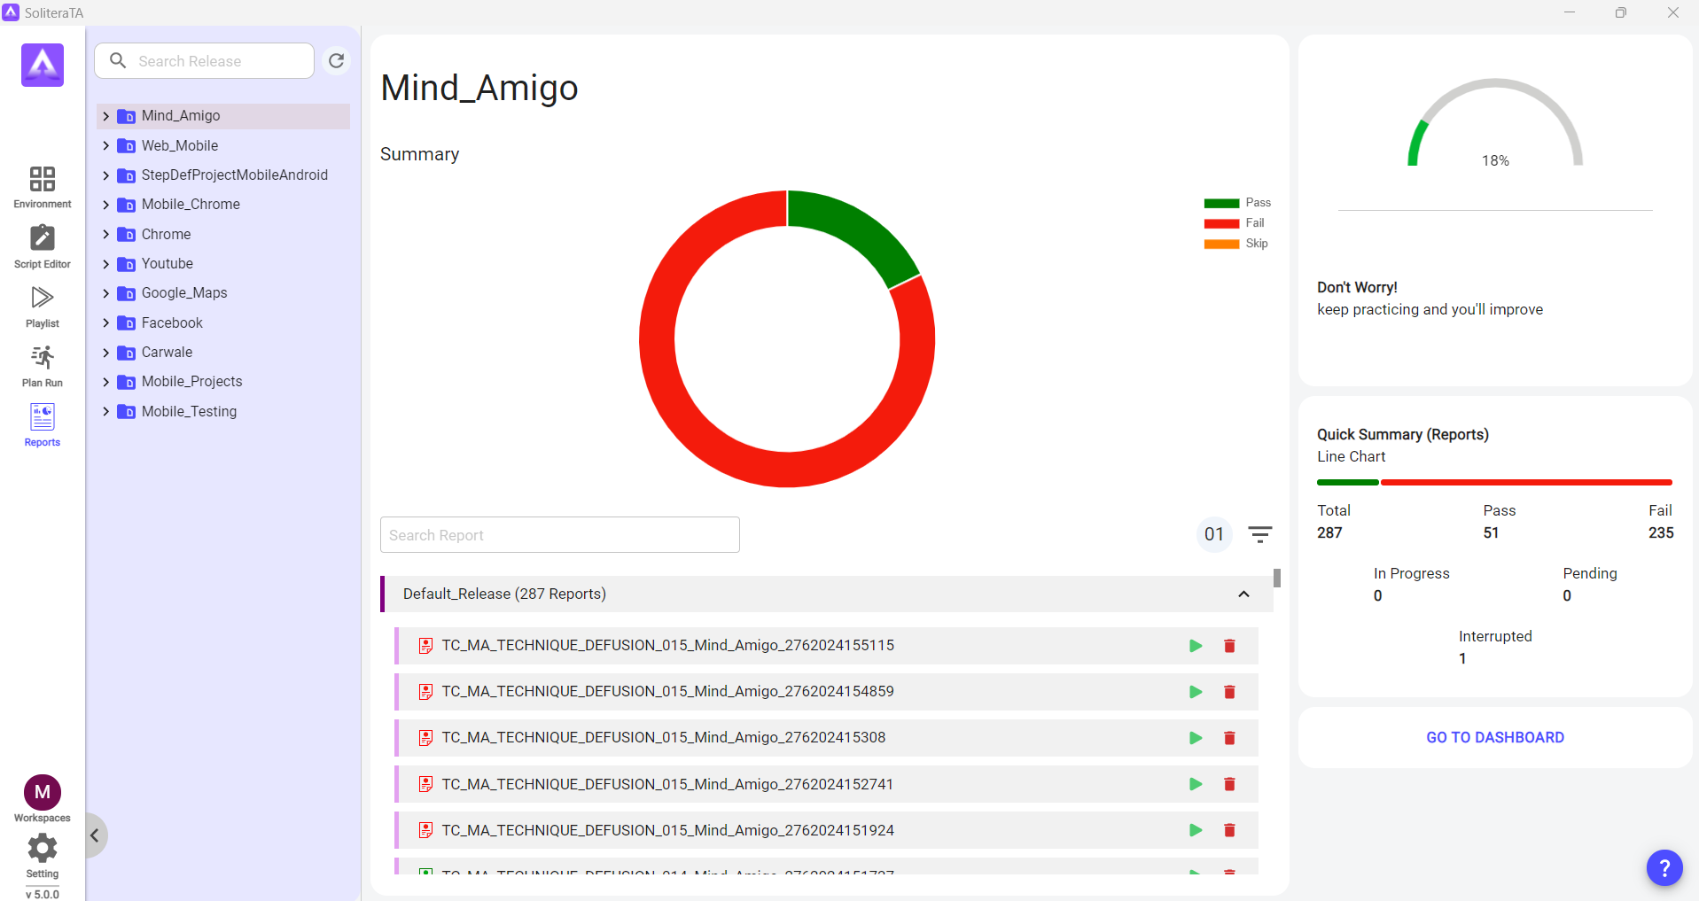Run report ending 276202415308
The image size is (1699, 901).
[1196, 738]
